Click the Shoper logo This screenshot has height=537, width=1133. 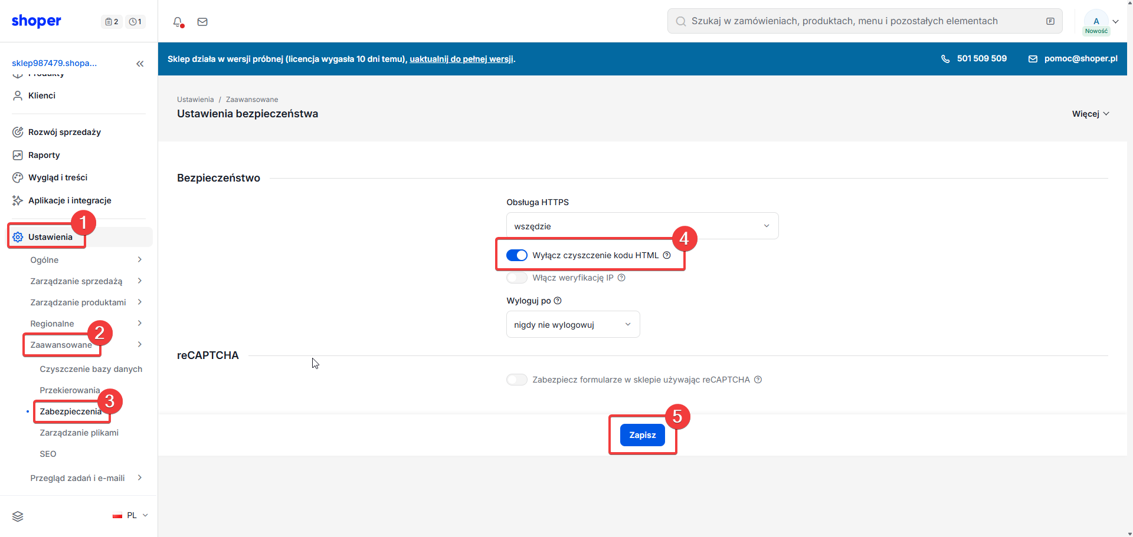click(x=36, y=21)
